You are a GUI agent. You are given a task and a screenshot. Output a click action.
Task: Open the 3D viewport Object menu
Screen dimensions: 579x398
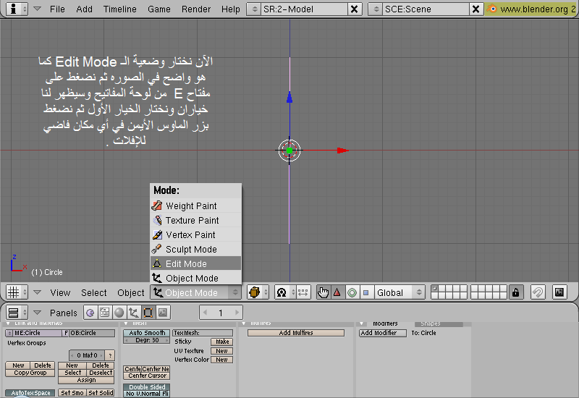[131, 293]
